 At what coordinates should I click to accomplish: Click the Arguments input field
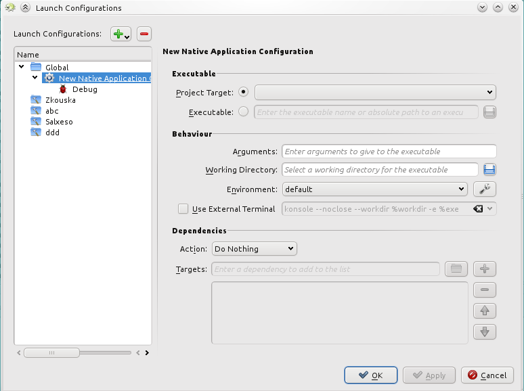click(x=389, y=152)
